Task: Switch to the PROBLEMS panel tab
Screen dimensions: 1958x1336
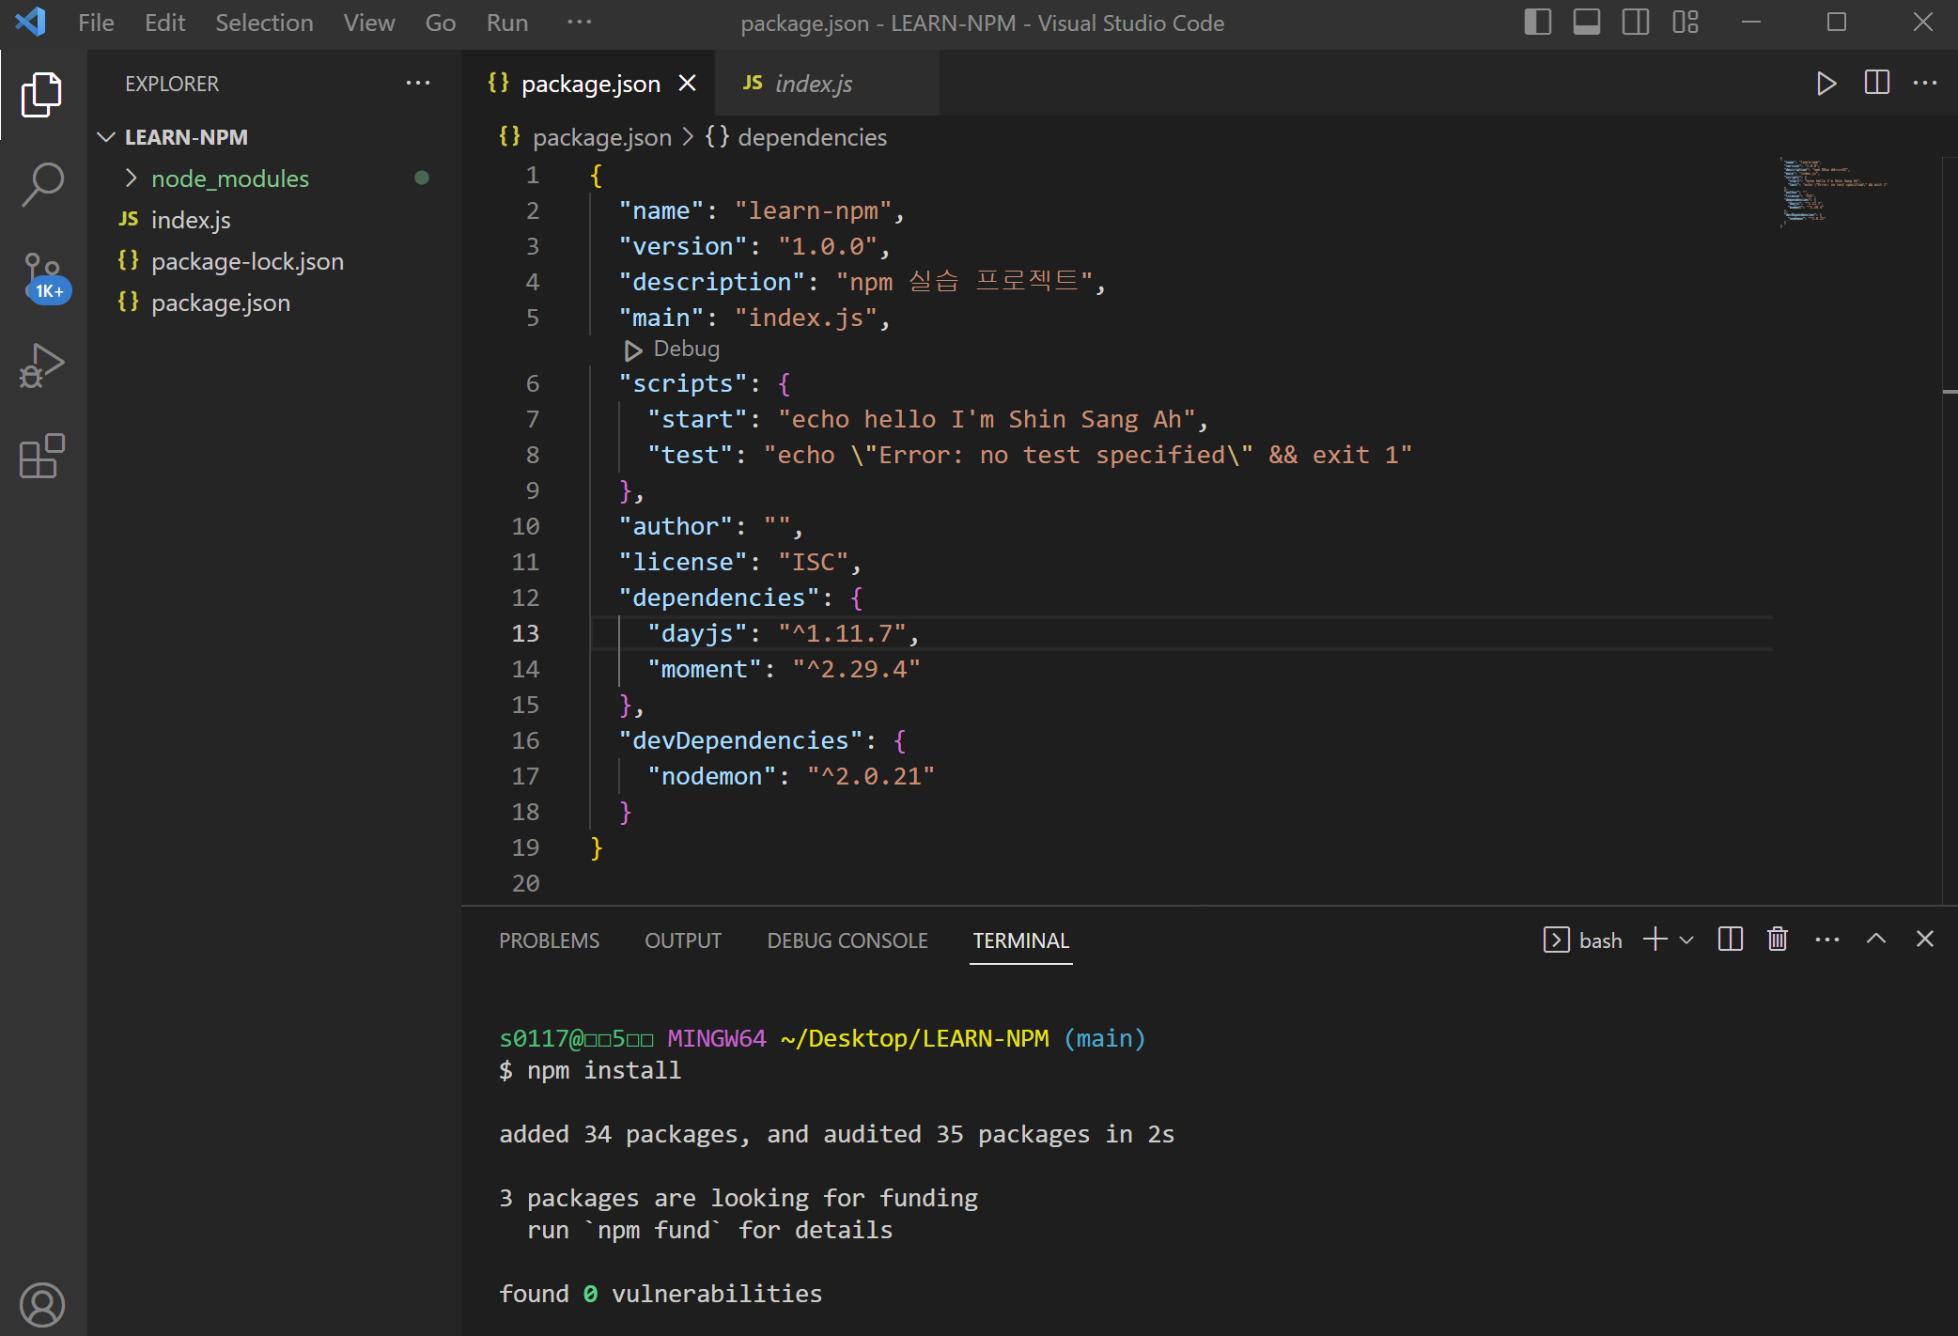Action: point(549,940)
